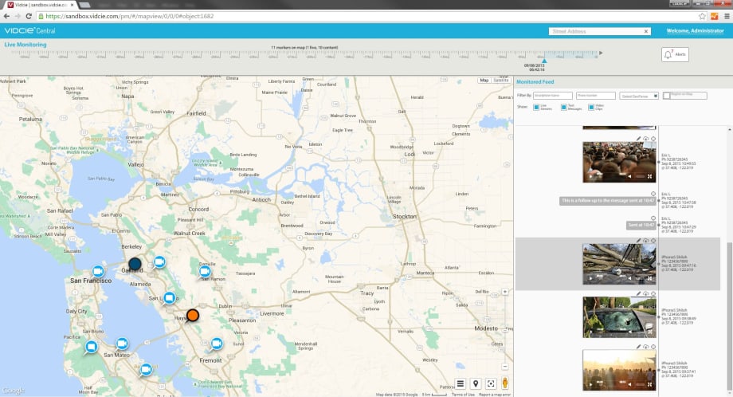This screenshot has width=733, height=397.
Task: Open the broken windshield video thumbnail
Action: [x=619, y=317]
